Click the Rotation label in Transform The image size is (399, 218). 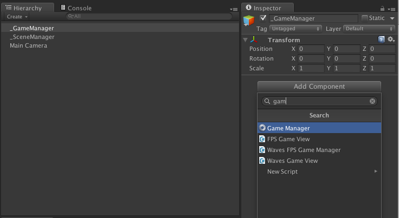click(261, 58)
